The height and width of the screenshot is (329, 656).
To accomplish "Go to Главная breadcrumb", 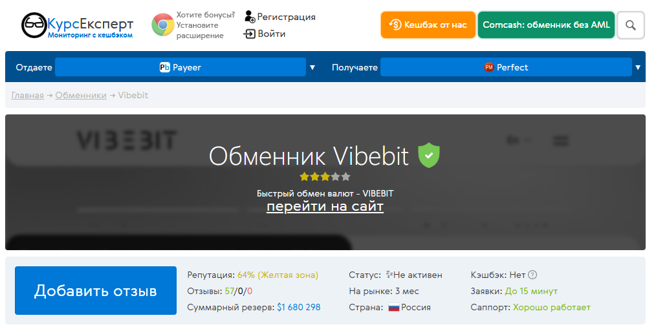I will [28, 95].
